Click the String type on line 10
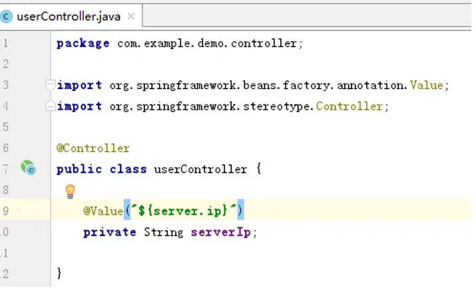Viewport: 476px width, 292px height. pyautogui.click(x=164, y=232)
